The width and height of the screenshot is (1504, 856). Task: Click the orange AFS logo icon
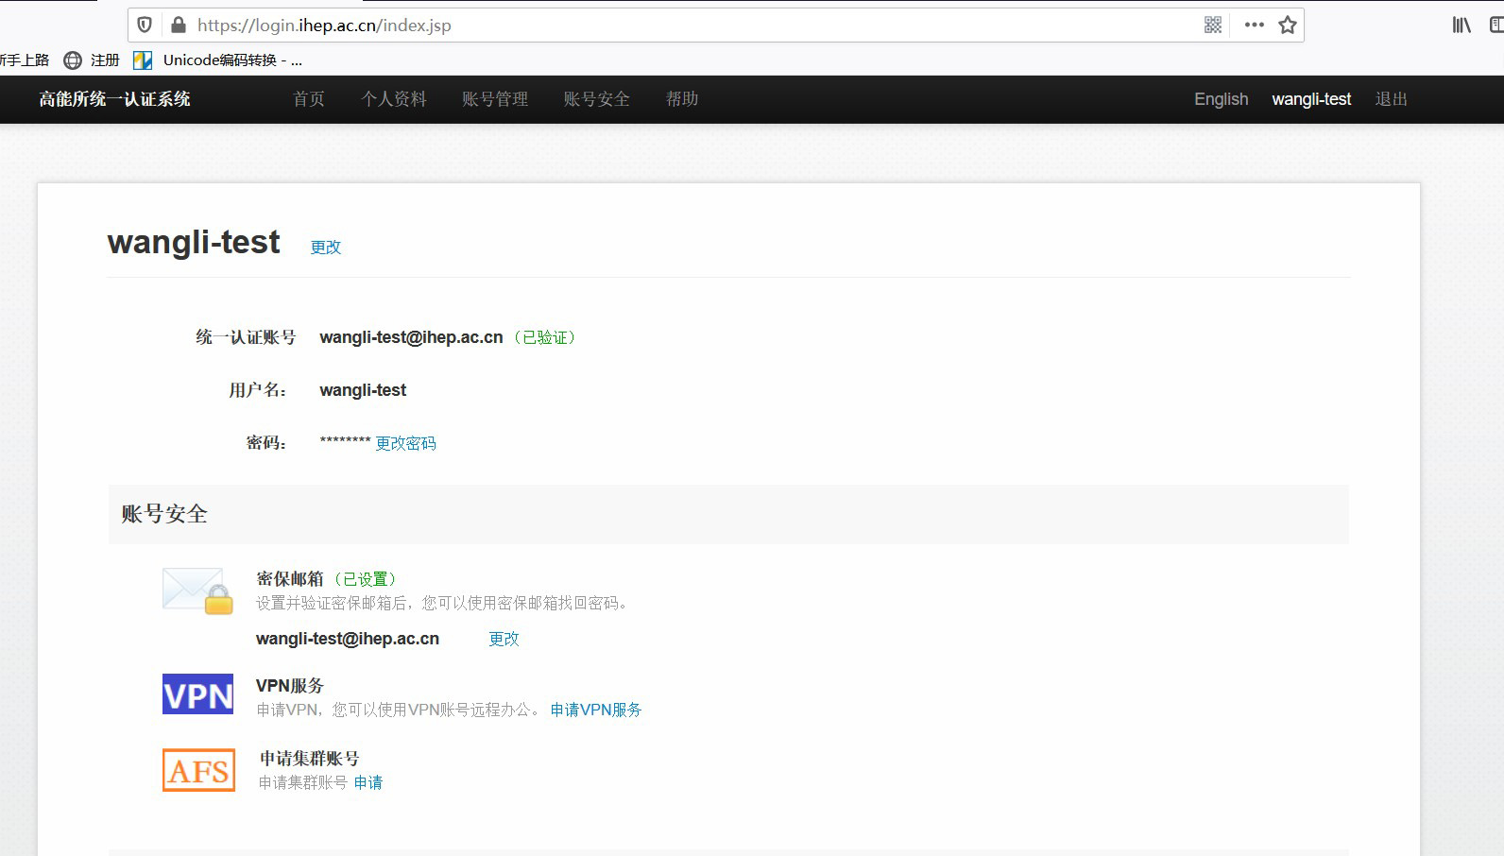[198, 770]
